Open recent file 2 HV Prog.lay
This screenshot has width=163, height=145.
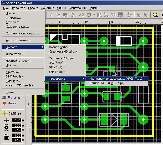[23, 76]
